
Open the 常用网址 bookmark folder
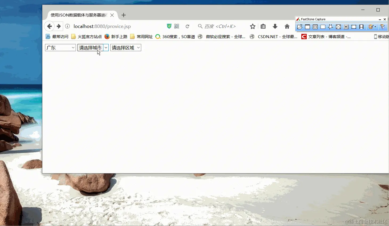point(141,37)
